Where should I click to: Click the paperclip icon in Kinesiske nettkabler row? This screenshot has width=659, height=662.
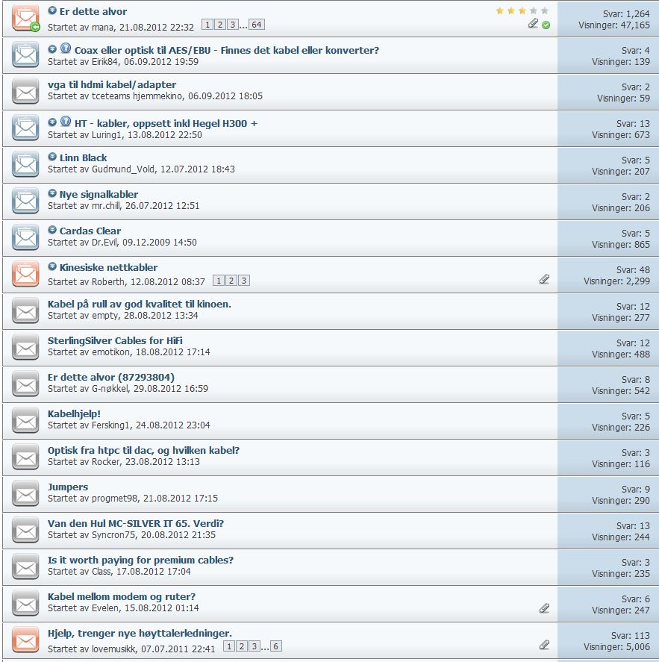click(x=544, y=279)
